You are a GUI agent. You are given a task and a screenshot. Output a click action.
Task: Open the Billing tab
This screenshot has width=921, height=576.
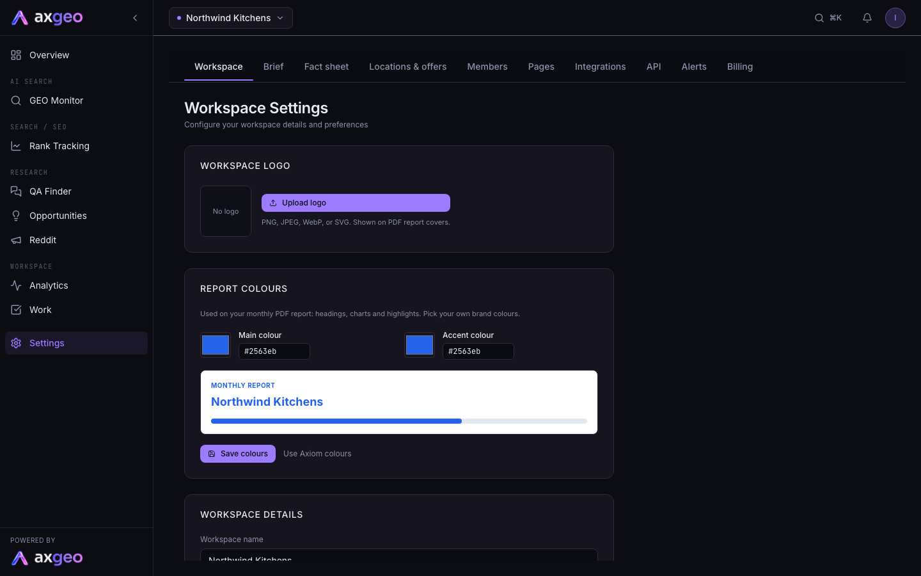tap(740, 67)
